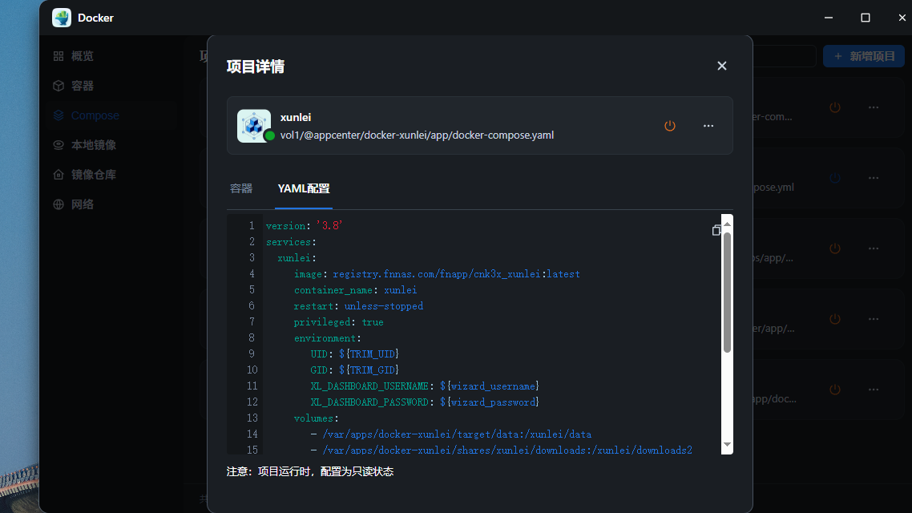912x513 pixels.
Task: Toggle the blue power icon in second project row
Action: (x=835, y=178)
